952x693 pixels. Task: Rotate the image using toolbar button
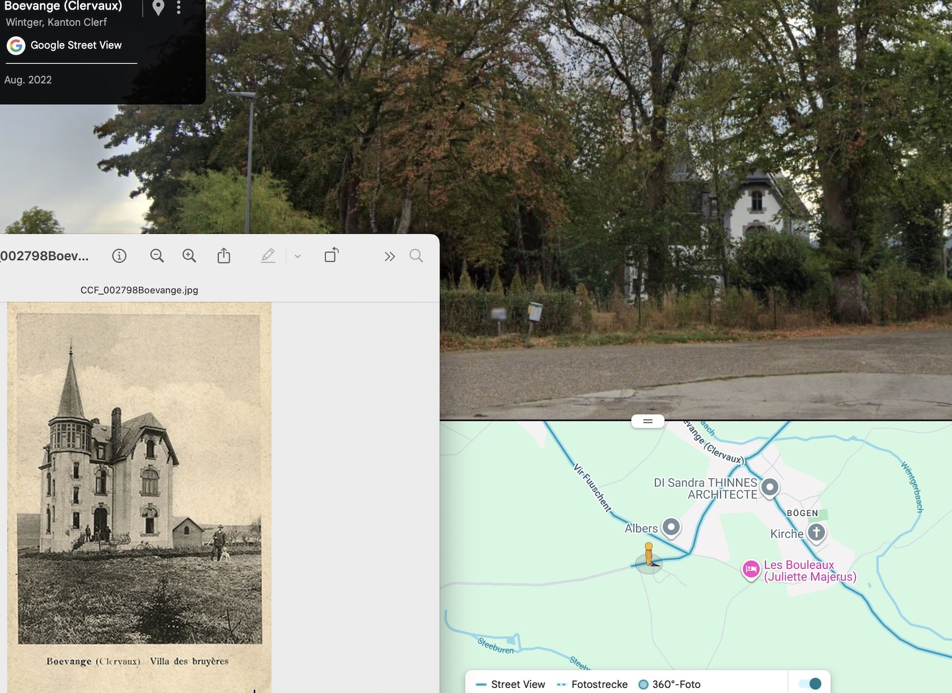[x=332, y=255]
